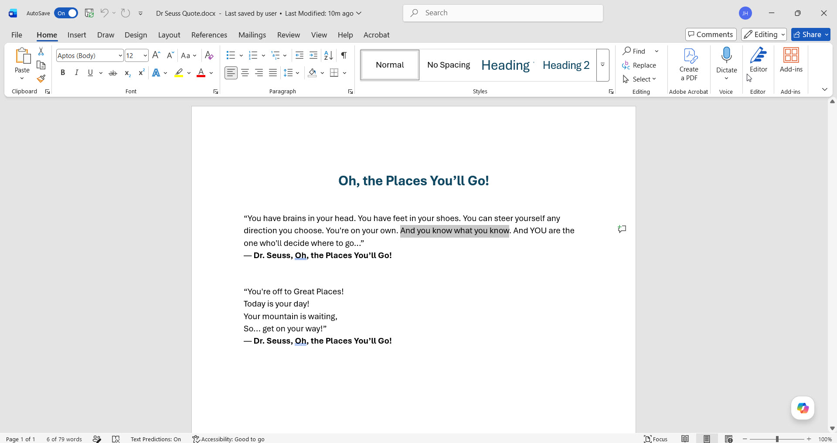This screenshot has width=837, height=443.
Task: Apply the No Spacing style
Action: coord(449,65)
